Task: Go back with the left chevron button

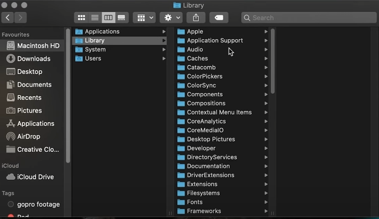Action: point(8,18)
